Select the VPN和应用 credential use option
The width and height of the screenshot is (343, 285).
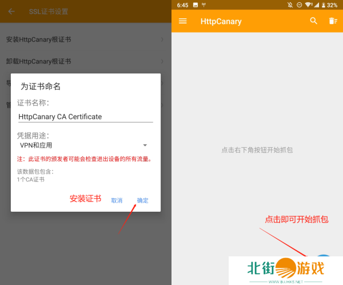click(x=36, y=145)
